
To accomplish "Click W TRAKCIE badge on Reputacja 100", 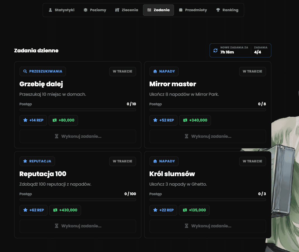I will [x=123, y=161].
